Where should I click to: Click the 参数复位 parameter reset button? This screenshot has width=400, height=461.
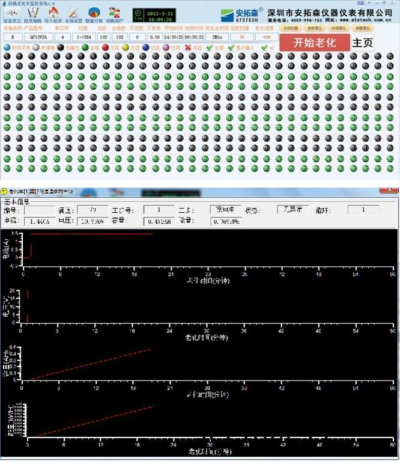tap(314, 28)
